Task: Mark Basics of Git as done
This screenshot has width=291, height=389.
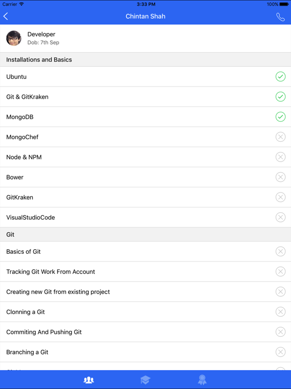Action: point(280,252)
